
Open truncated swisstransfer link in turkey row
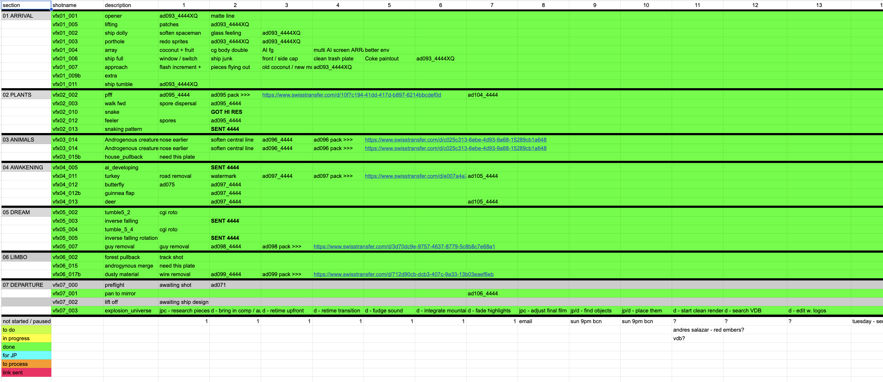point(415,176)
